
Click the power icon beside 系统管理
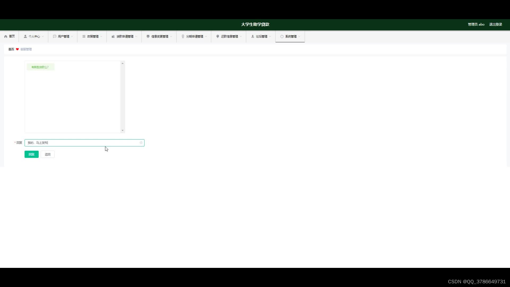[x=282, y=36]
